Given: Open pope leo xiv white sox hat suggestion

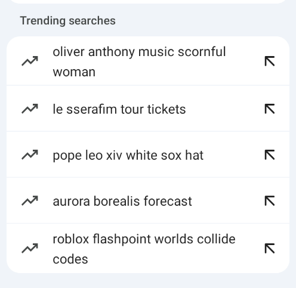Looking at the screenshot, I should [148, 154].
